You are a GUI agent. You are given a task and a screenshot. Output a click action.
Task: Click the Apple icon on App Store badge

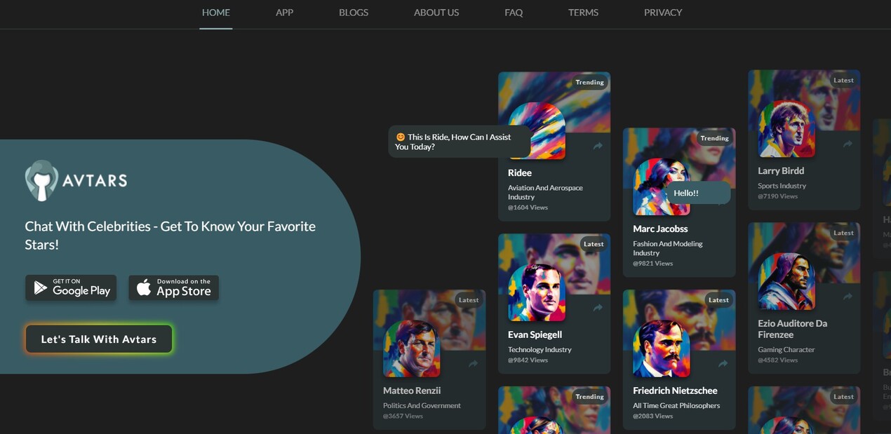tap(144, 287)
